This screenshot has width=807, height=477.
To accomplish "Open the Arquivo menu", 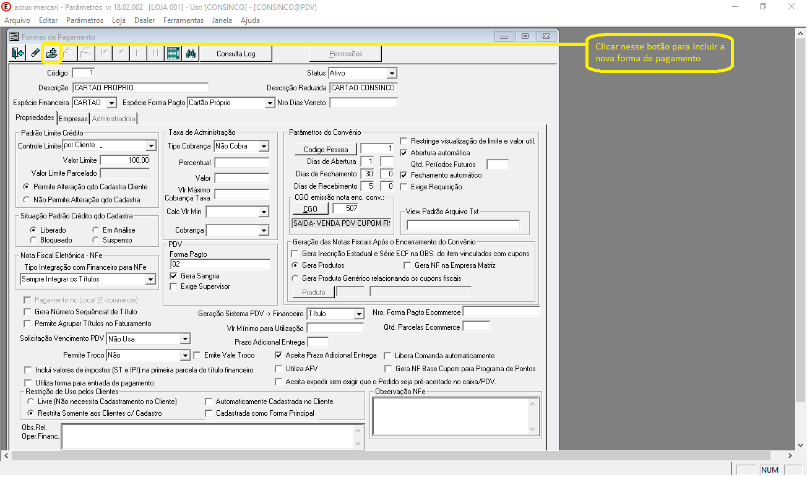I will pos(17,20).
